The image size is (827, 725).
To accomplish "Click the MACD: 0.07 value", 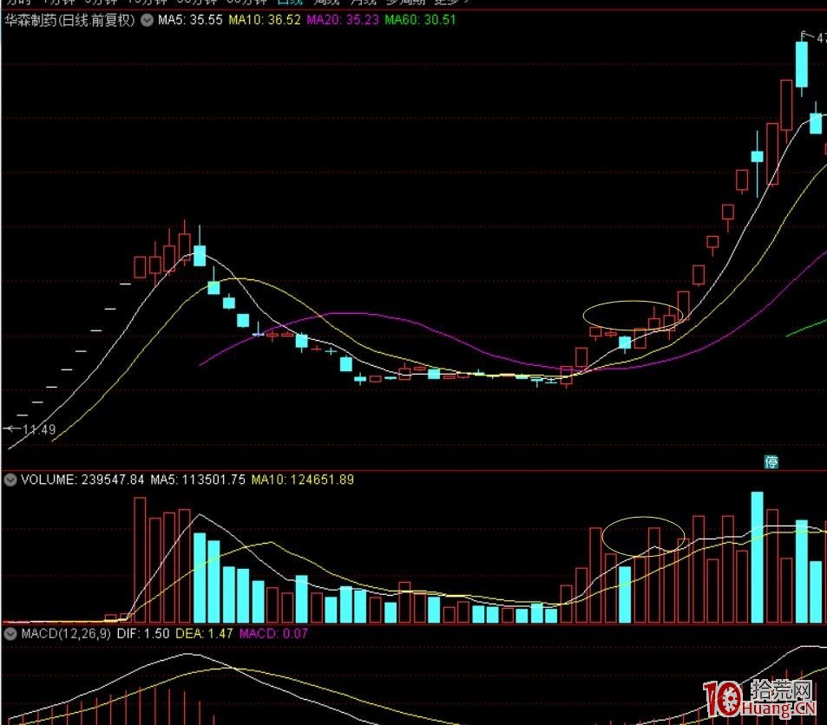I will [273, 634].
